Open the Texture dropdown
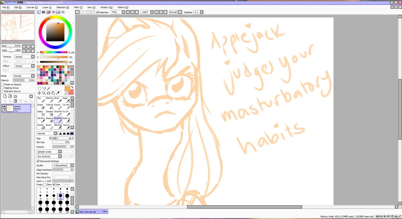402x219 pixels. [x=24, y=57]
